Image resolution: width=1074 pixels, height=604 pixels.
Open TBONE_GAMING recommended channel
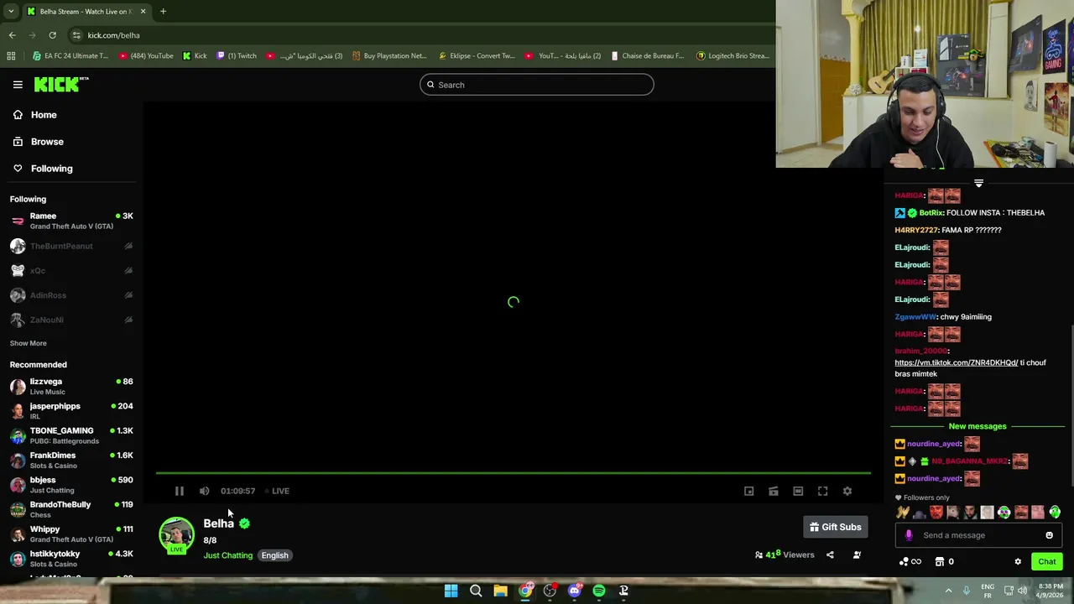point(71,435)
